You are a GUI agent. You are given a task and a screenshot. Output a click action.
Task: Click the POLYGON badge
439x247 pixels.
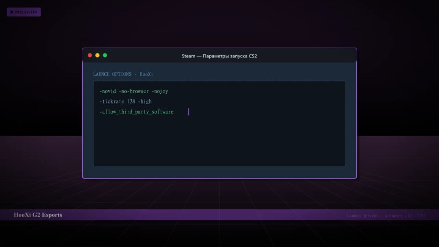coord(24,12)
